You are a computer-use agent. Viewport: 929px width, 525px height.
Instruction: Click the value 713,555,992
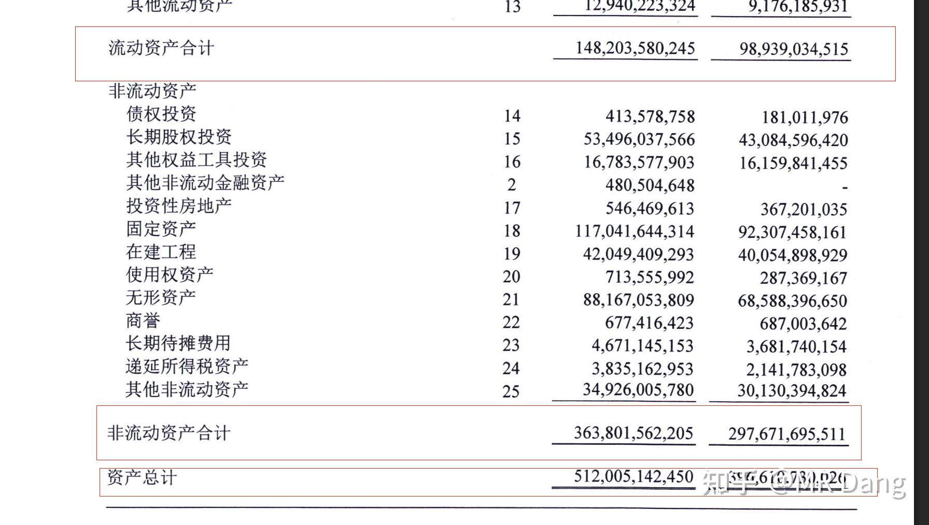coord(650,277)
